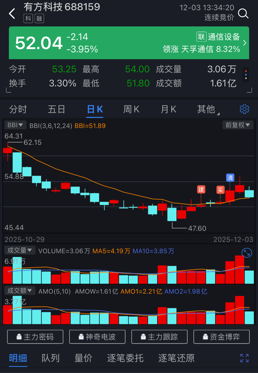Tap the 买 signal marker on chart
Viewport: 258px width, 373px height.
click(x=220, y=190)
